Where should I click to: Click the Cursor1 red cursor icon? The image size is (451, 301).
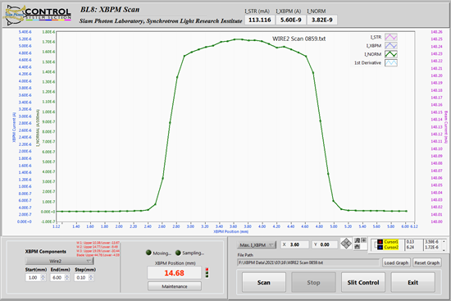[380, 242]
